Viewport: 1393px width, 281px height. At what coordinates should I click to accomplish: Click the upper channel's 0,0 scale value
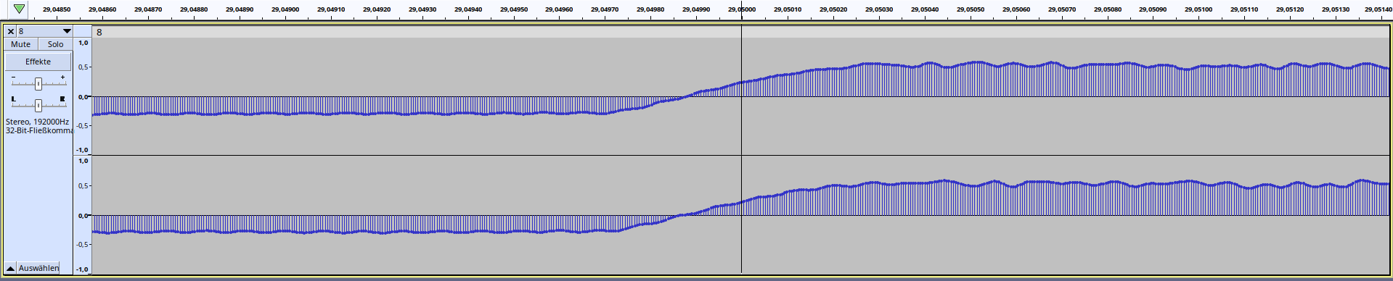pyautogui.click(x=83, y=96)
